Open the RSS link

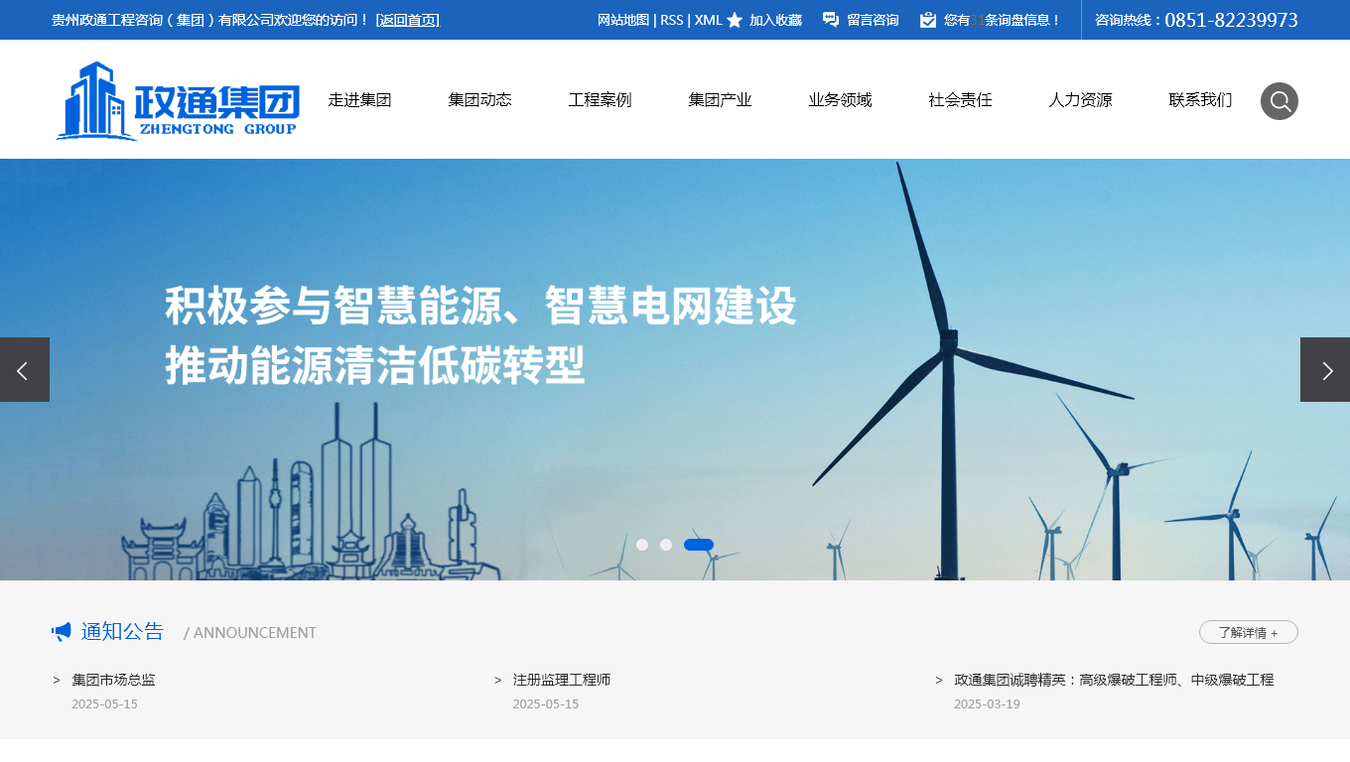click(672, 20)
